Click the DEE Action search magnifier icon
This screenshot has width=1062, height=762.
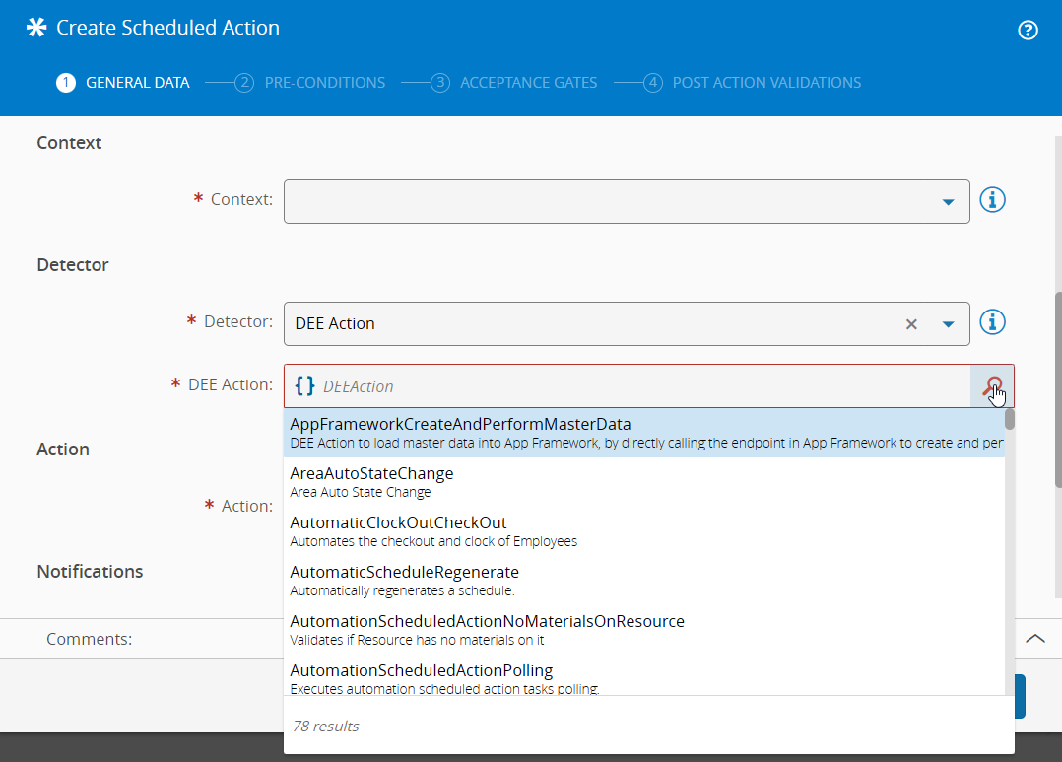click(x=993, y=386)
